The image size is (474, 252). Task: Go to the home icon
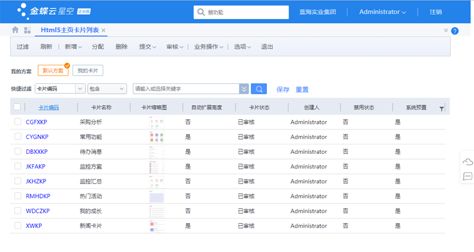tap(15, 30)
